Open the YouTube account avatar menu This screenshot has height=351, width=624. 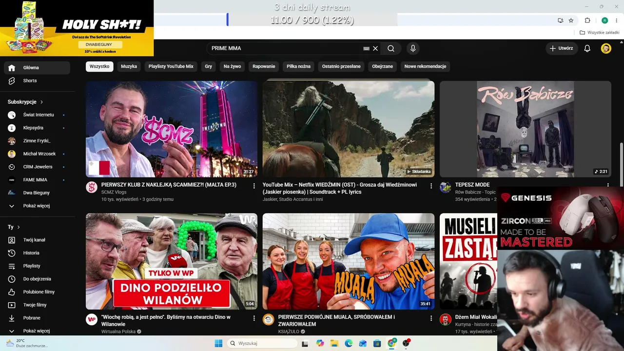point(606,48)
